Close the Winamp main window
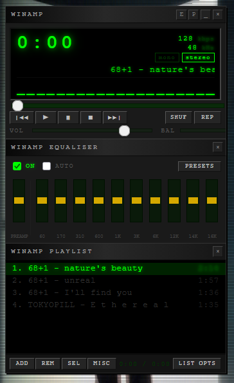234x383 pixels. click(x=218, y=14)
